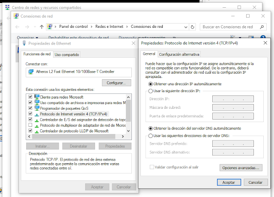Click the Programador de paquetes QoS icon

tap(37, 108)
